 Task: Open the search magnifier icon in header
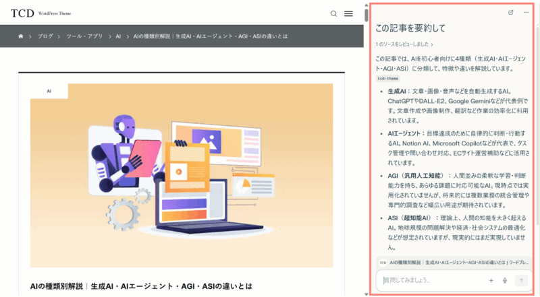333,13
